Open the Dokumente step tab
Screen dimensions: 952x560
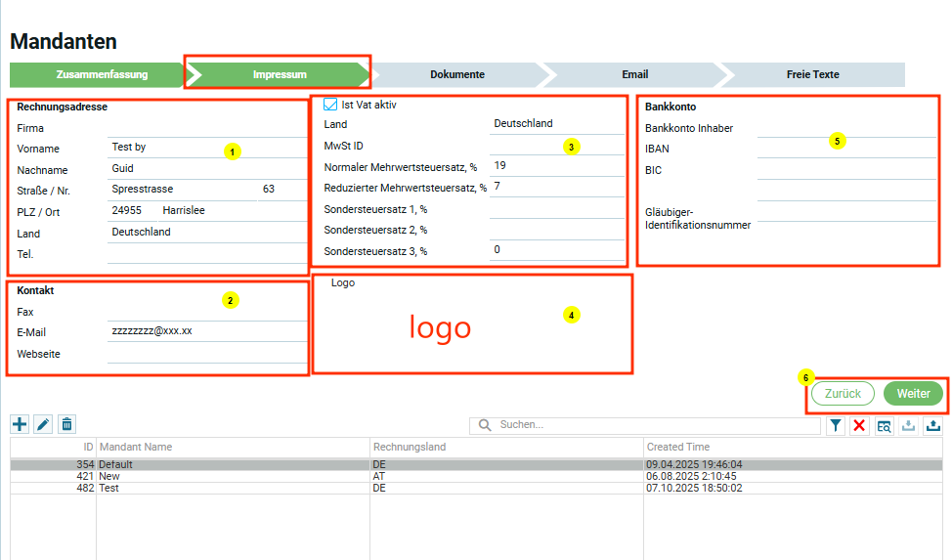coord(456,74)
